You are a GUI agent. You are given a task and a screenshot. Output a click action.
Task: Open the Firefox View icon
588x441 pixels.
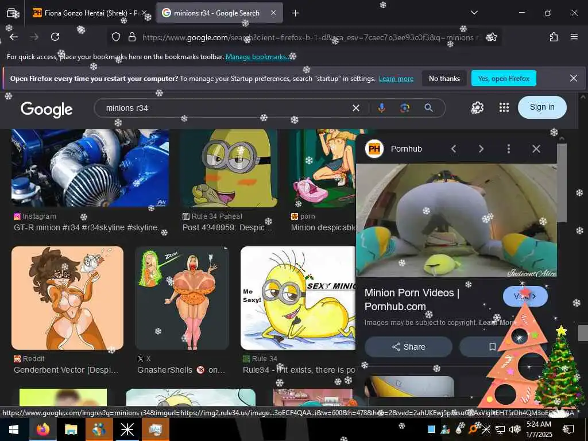tap(11, 13)
